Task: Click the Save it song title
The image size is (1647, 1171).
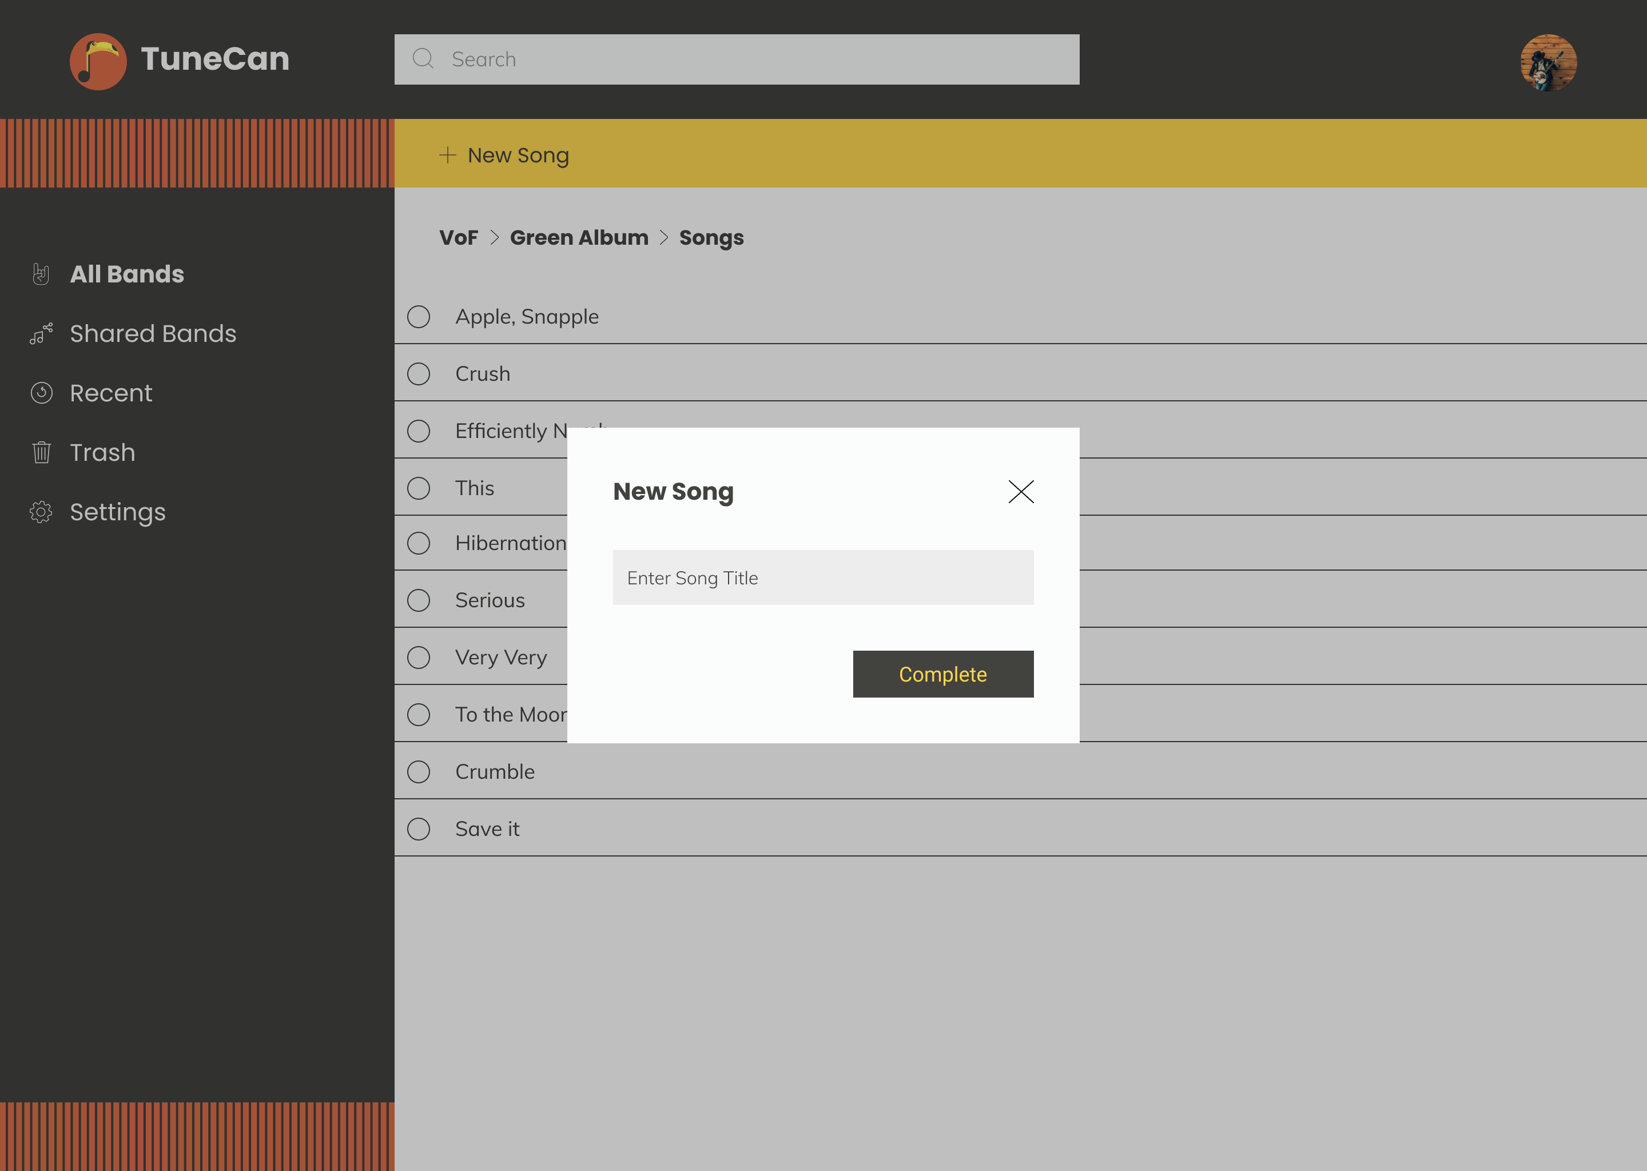Action: tap(487, 829)
